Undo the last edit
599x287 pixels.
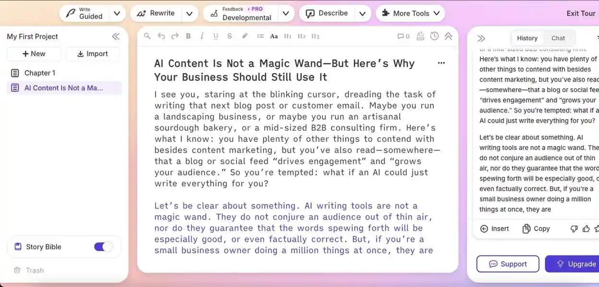[161, 36]
